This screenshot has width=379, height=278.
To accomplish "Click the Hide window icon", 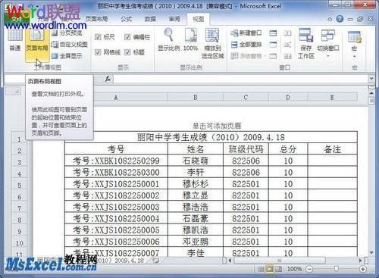I will pyautogui.click(x=273, y=45).
